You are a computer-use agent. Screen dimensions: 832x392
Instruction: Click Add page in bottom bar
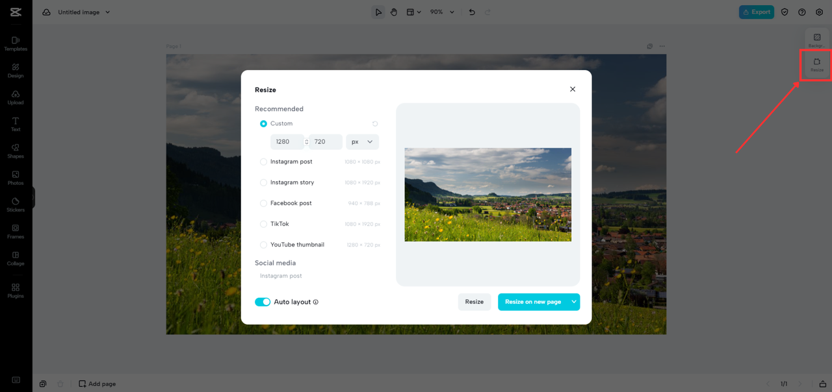[97, 384]
